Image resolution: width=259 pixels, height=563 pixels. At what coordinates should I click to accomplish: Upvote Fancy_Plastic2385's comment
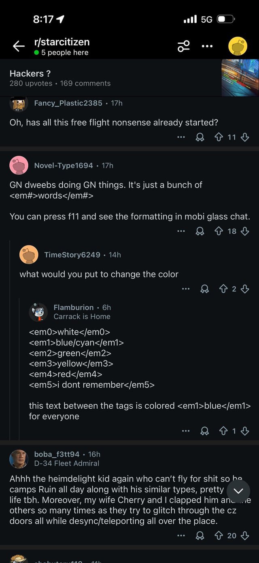219,137
